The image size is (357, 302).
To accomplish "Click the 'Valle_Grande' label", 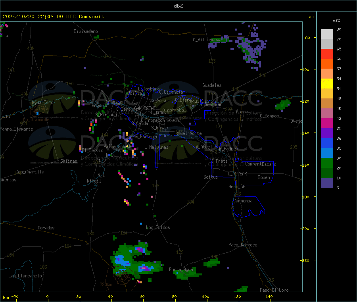I will click(x=118, y=146).
